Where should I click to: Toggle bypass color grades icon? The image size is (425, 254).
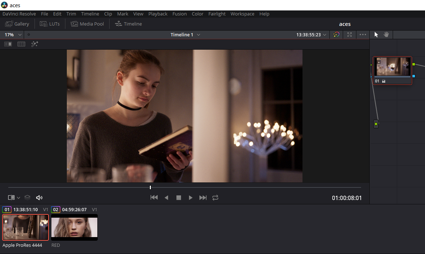click(x=336, y=35)
